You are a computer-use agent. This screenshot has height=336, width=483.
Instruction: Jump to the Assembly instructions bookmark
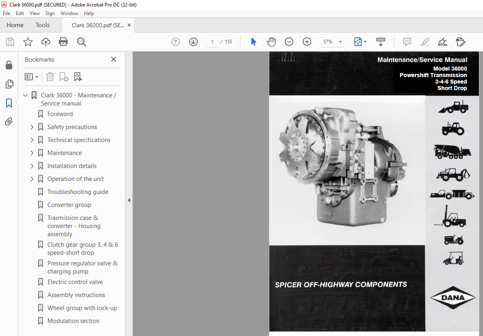point(76,295)
